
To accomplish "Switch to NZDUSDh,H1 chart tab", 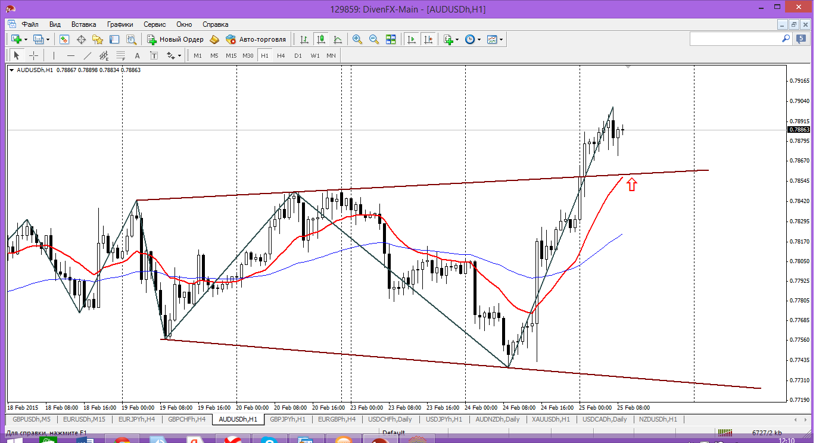I will click(x=658, y=419).
